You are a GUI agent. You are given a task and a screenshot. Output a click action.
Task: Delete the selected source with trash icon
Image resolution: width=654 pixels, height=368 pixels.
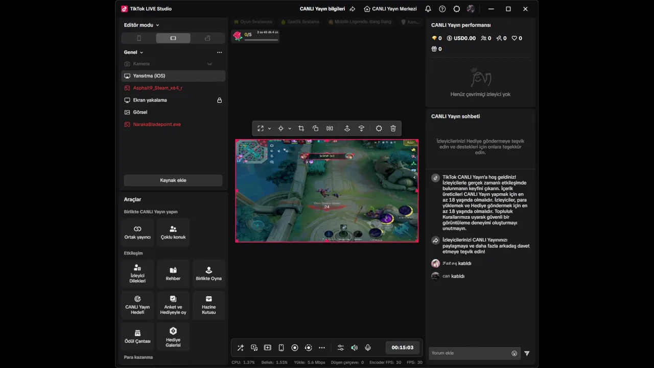[x=393, y=128]
